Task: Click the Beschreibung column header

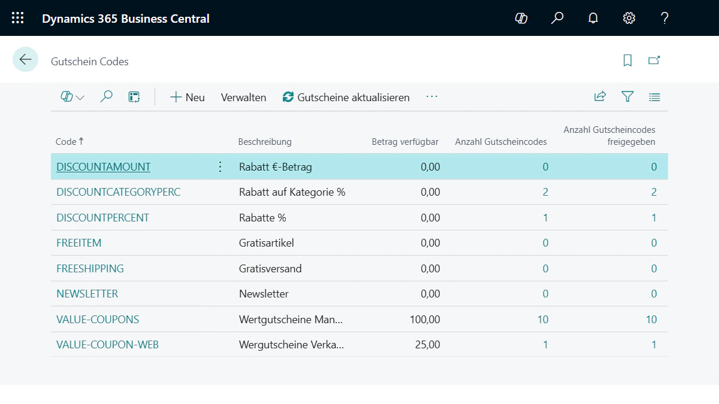Action: click(x=265, y=142)
